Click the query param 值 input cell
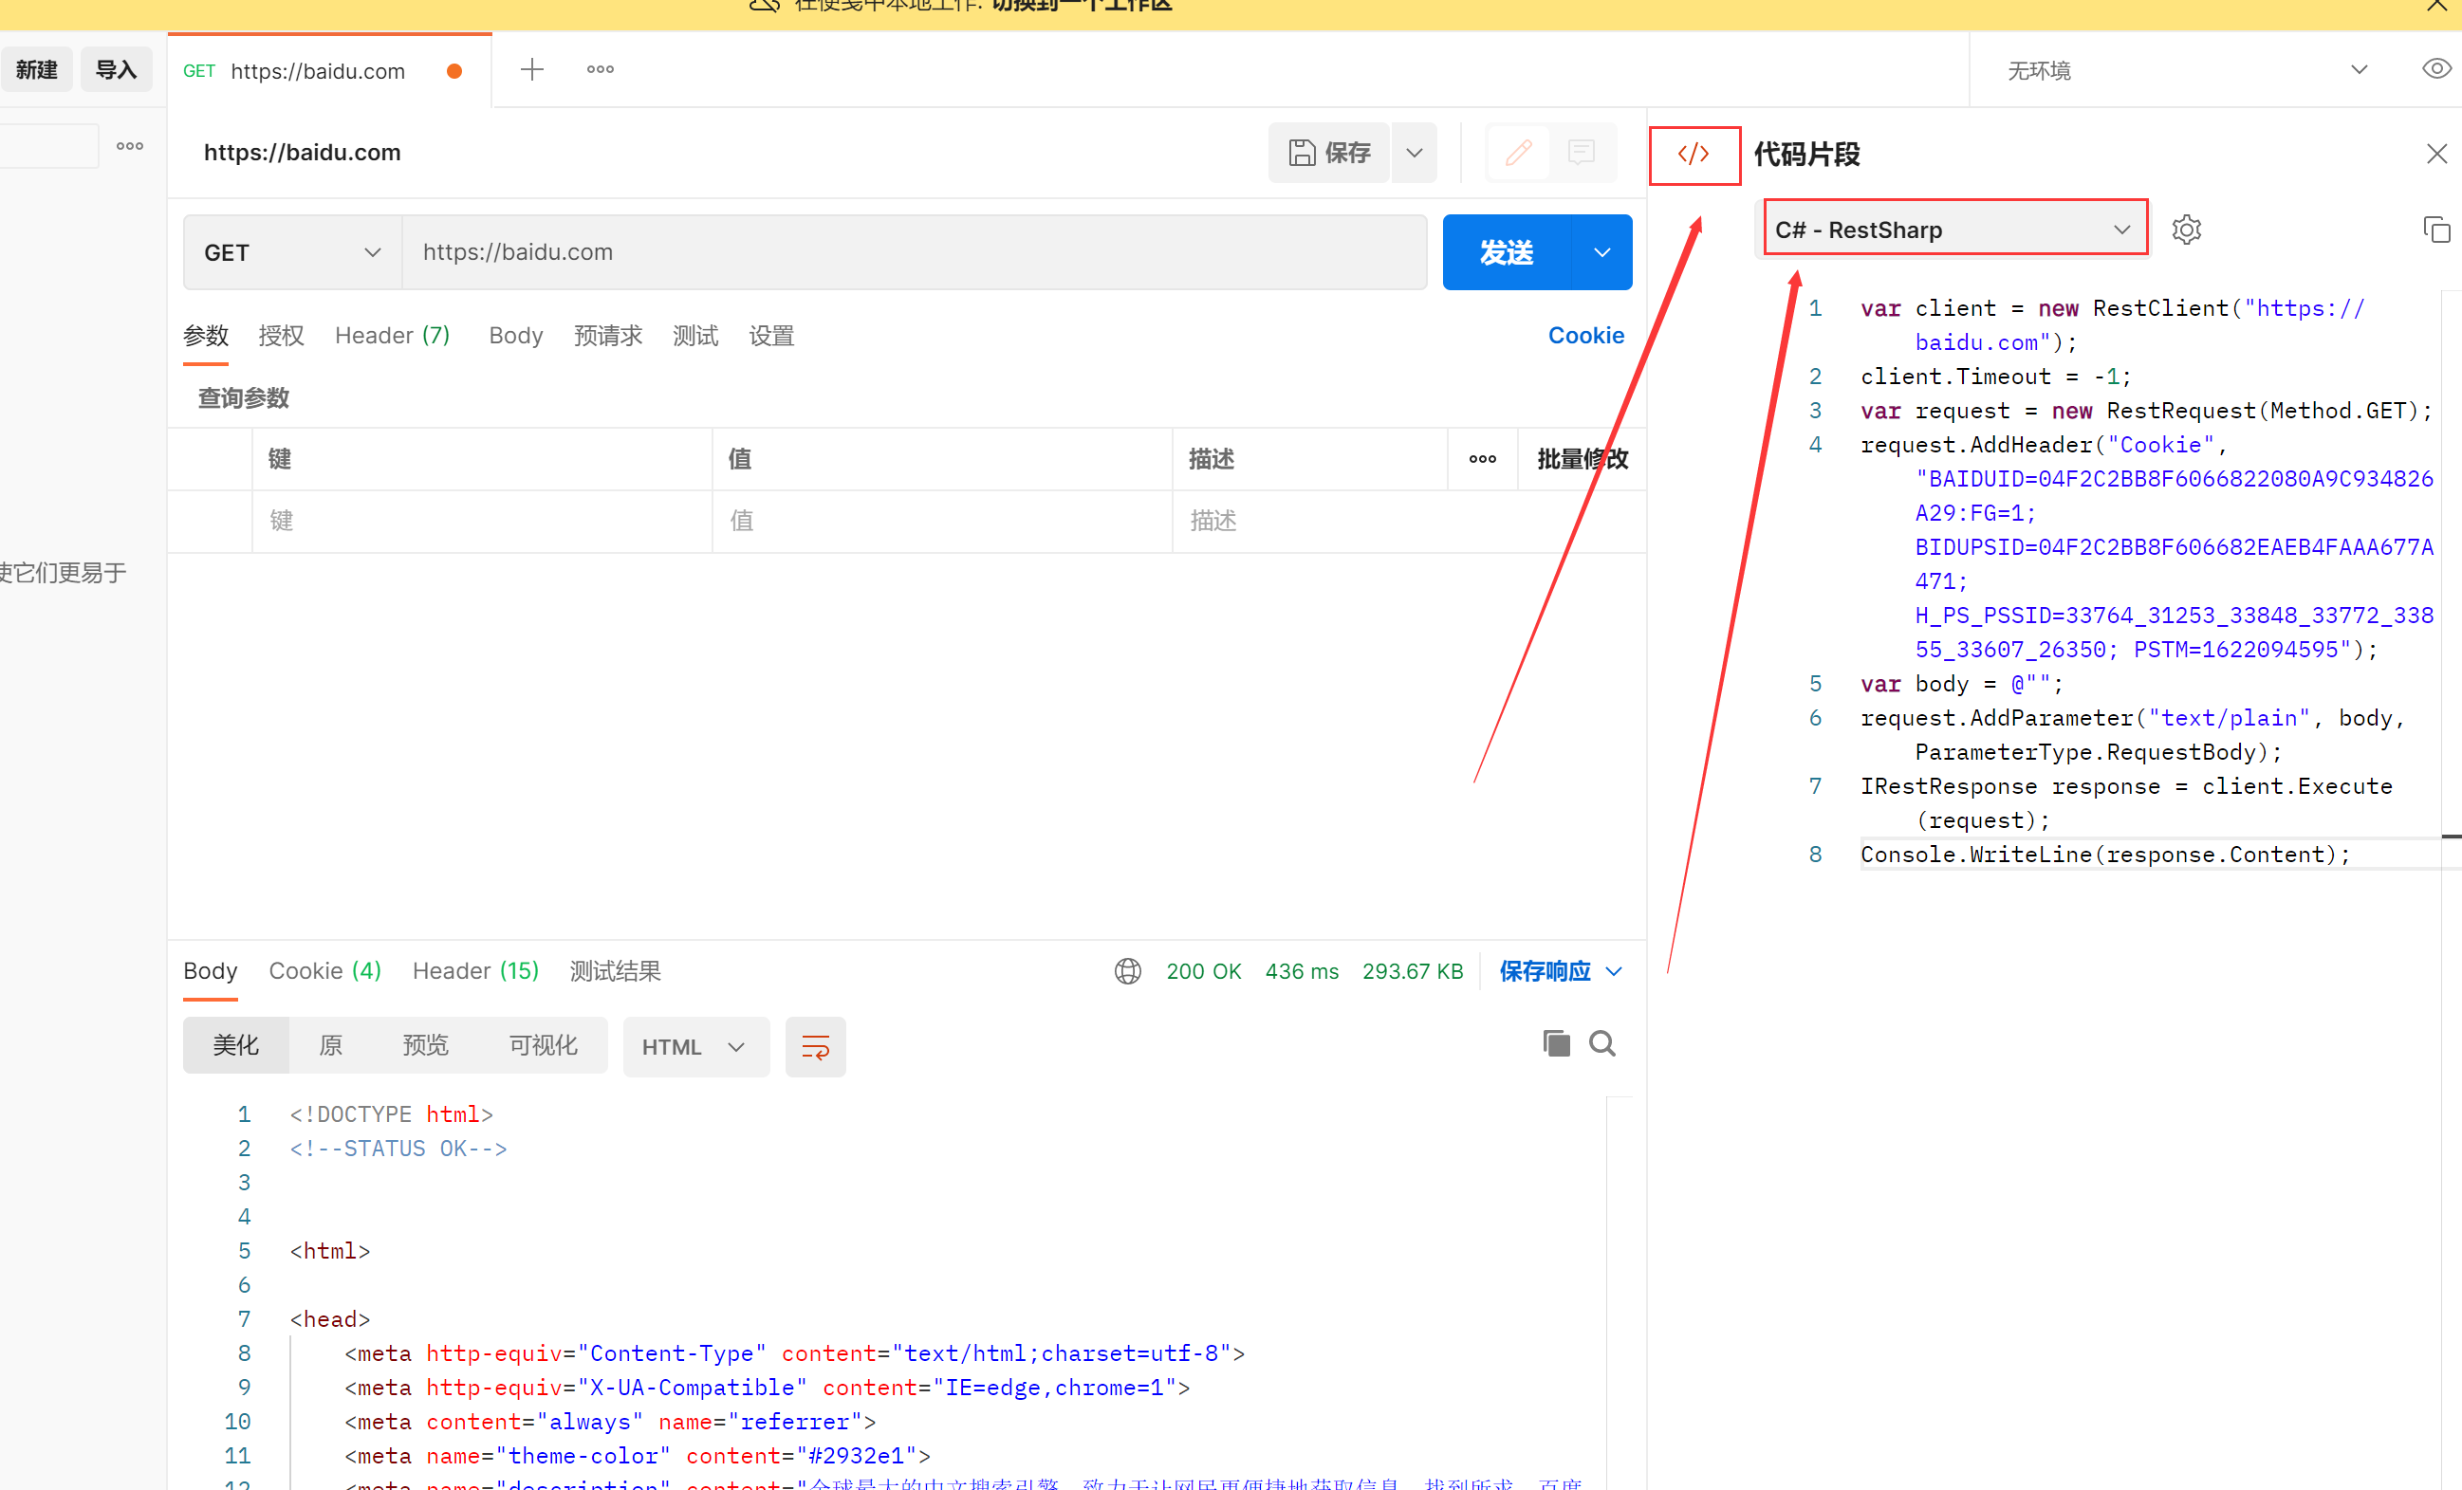This screenshot has width=2462, height=1490. 941,521
